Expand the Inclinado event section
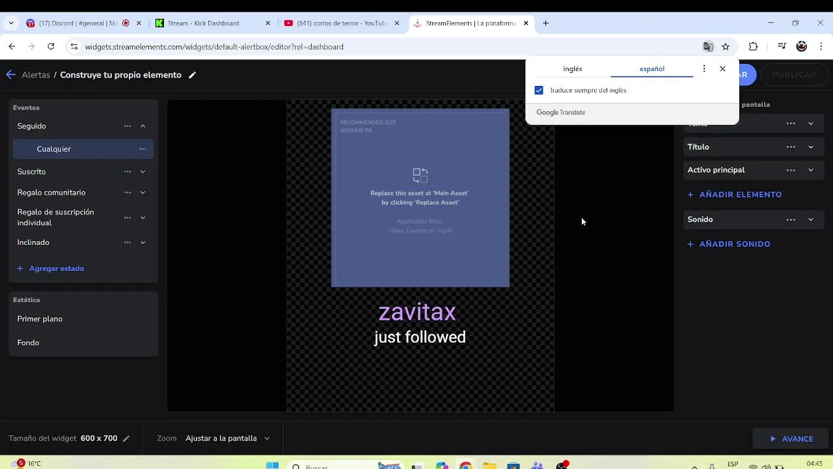This screenshot has width=833, height=469. coord(143,242)
